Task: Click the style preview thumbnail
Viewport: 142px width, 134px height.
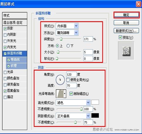Action: pos(126,51)
